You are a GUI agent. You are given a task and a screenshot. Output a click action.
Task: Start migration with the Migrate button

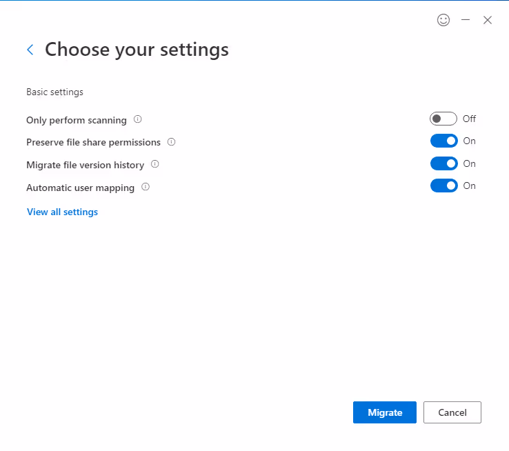click(x=385, y=412)
